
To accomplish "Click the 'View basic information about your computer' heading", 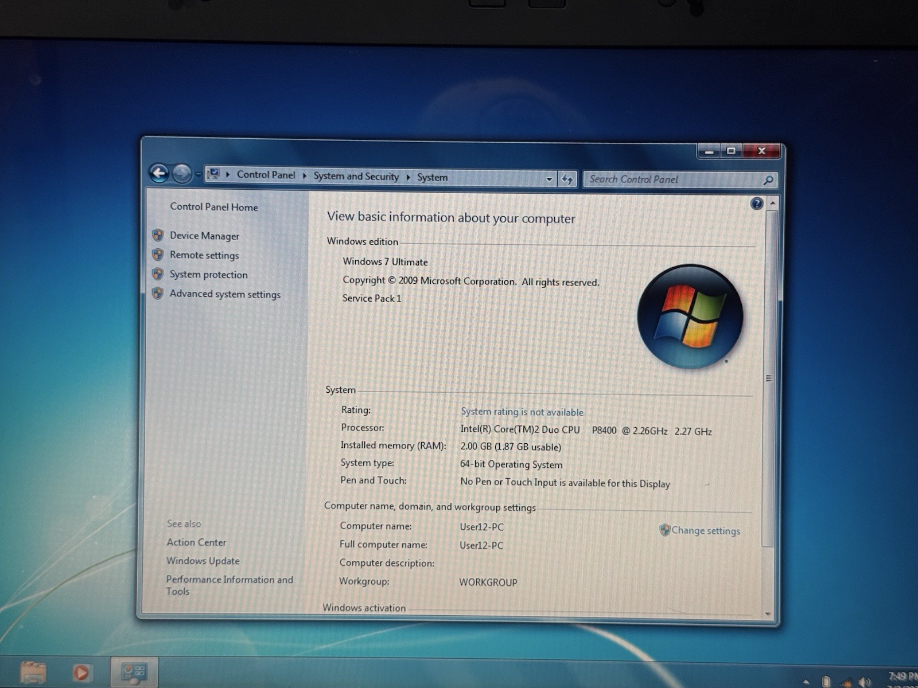I will [451, 217].
